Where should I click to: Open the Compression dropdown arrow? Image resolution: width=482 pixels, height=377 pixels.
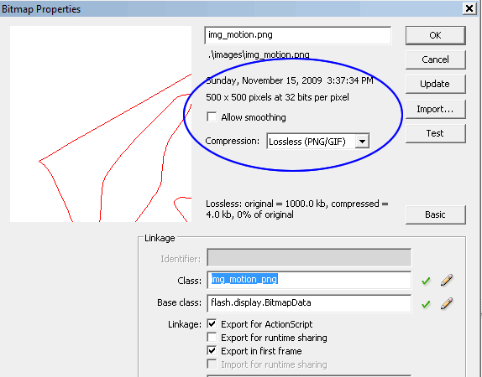(362, 142)
